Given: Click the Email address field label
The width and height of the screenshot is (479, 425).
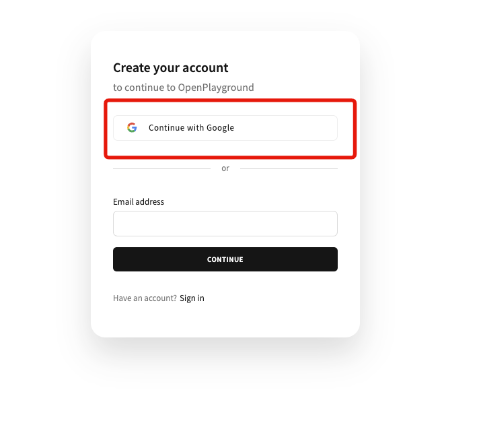Looking at the screenshot, I should [139, 202].
